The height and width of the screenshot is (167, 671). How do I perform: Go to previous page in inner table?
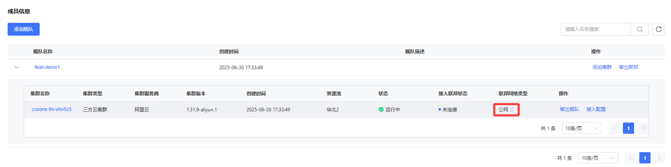[614, 128]
